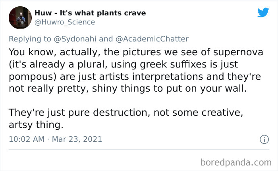Visit the boredpanda.com watermark
The image size is (278, 171).
[236, 162]
